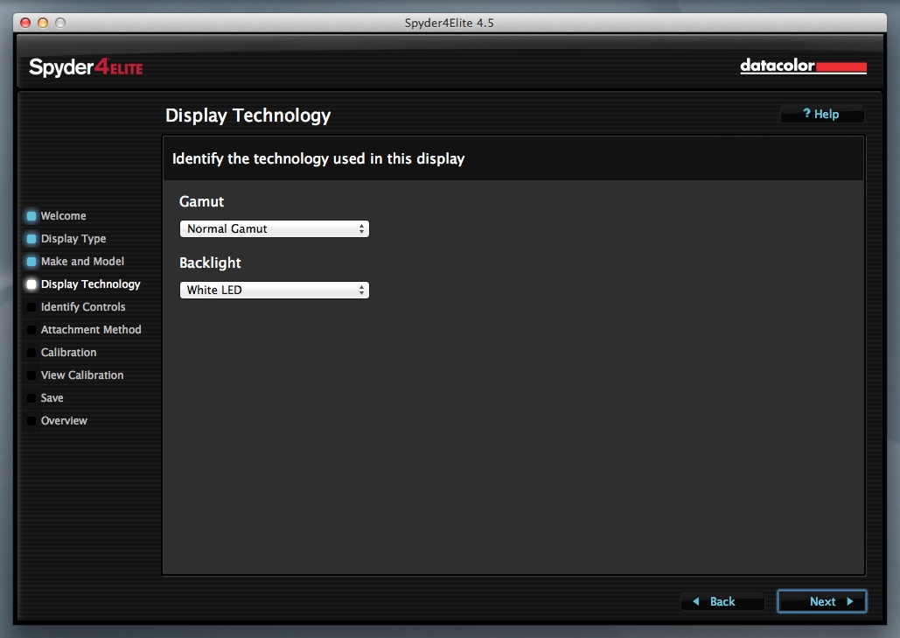Open the Help panel

tap(821, 115)
